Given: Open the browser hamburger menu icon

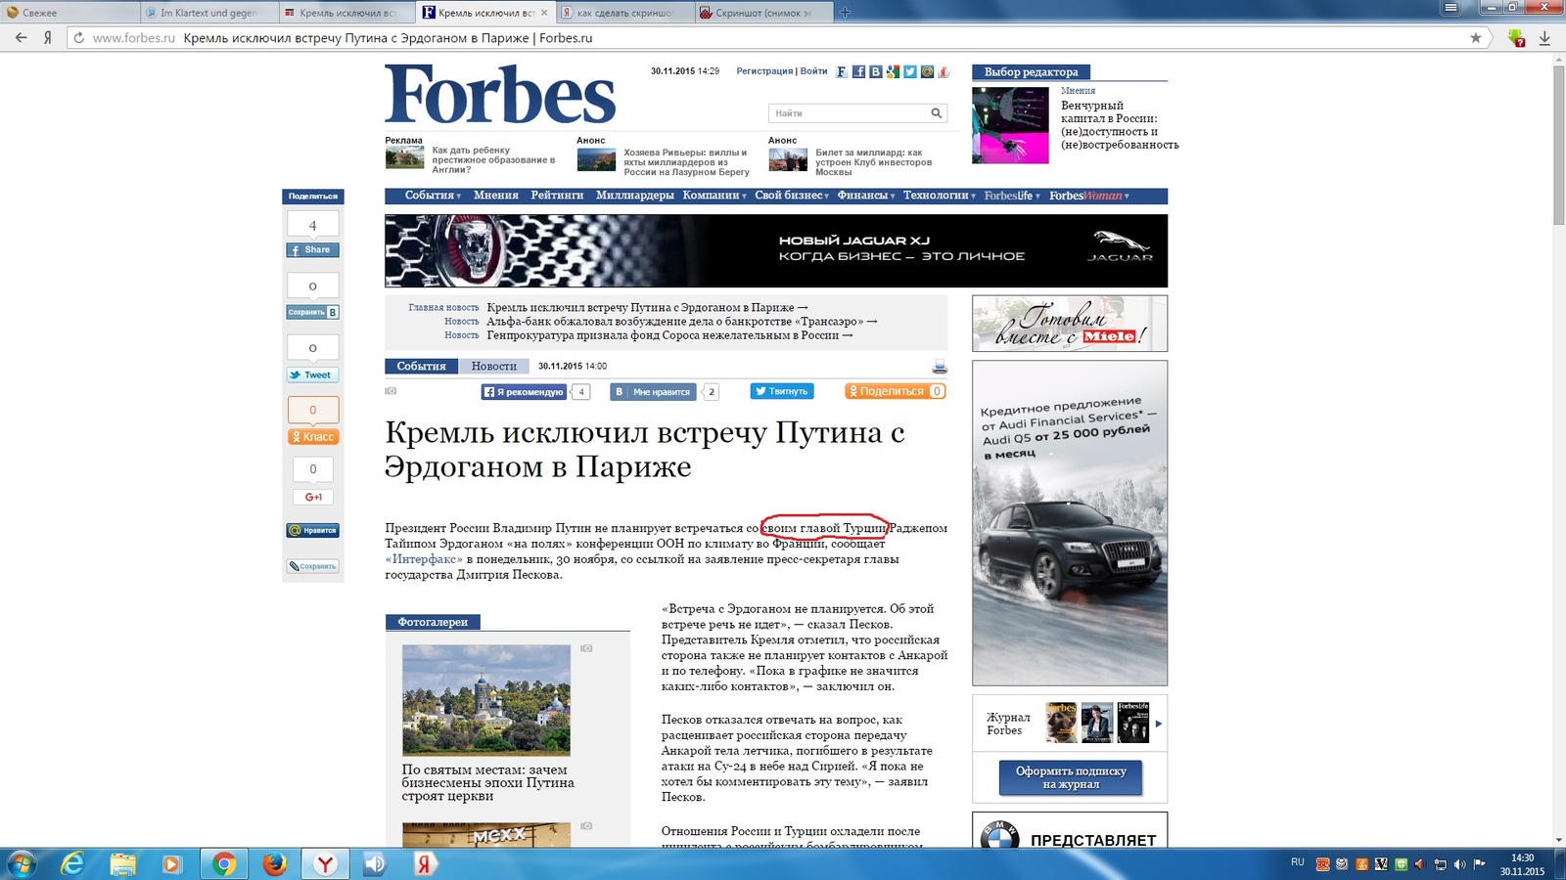Looking at the screenshot, I should tap(1451, 8).
